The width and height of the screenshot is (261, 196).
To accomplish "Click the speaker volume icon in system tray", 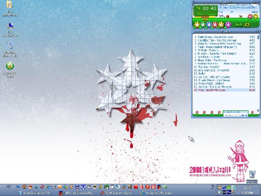I will [220, 192].
